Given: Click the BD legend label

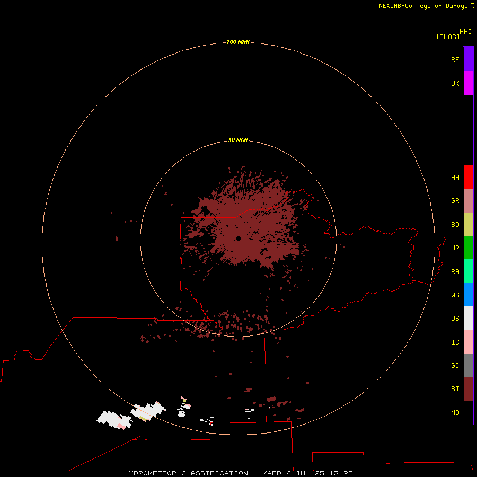Looking at the screenshot, I should pos(455,225).
